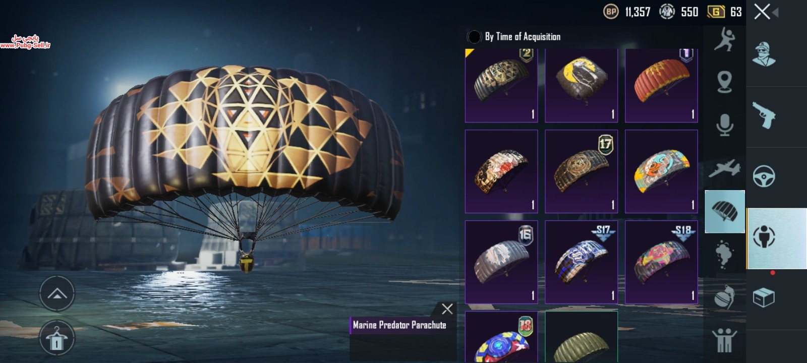The width and height of the screenshot is (807, 363).
Task: Select the S18 season parachute thumbnail
Action: (661, 262)
